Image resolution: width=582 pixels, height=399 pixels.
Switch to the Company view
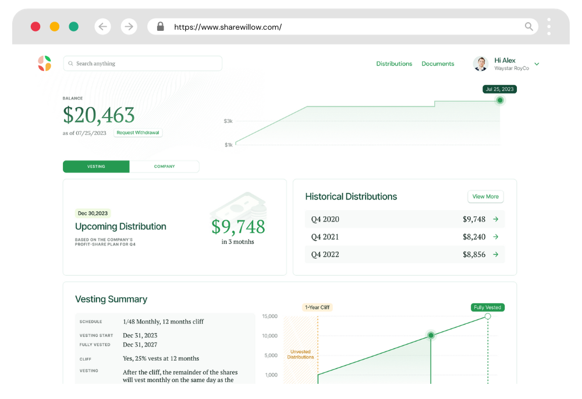point(164,166)
